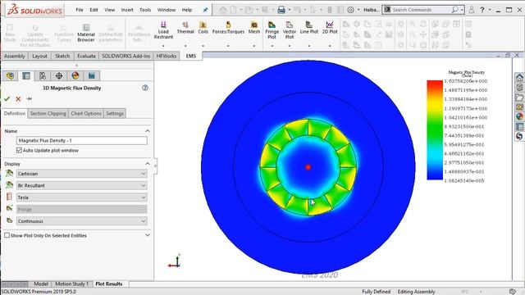Switch to the Evaluate ribbon tab
525x295 pixels.
click(x=86, y=57)
